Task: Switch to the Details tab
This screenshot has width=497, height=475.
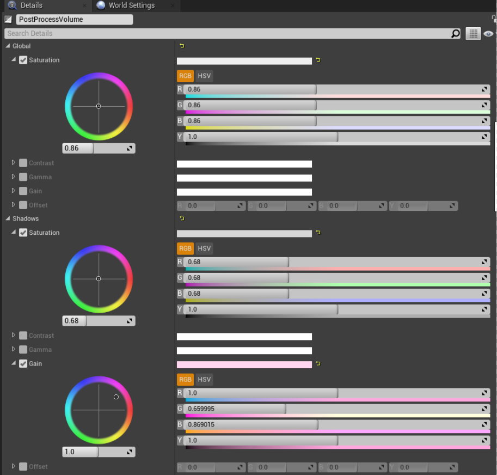Action: (47, 5)
